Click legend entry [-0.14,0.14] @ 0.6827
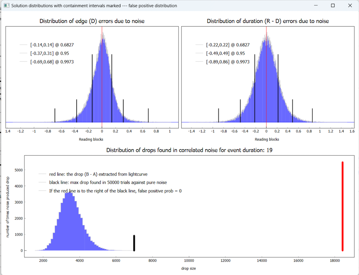Viewport: 359px width, 275px height. [x=52, y=45]
